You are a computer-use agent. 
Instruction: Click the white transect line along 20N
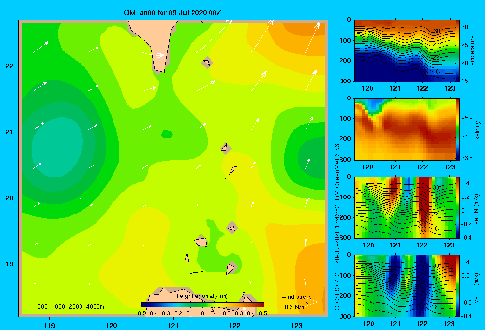[195, 198]
